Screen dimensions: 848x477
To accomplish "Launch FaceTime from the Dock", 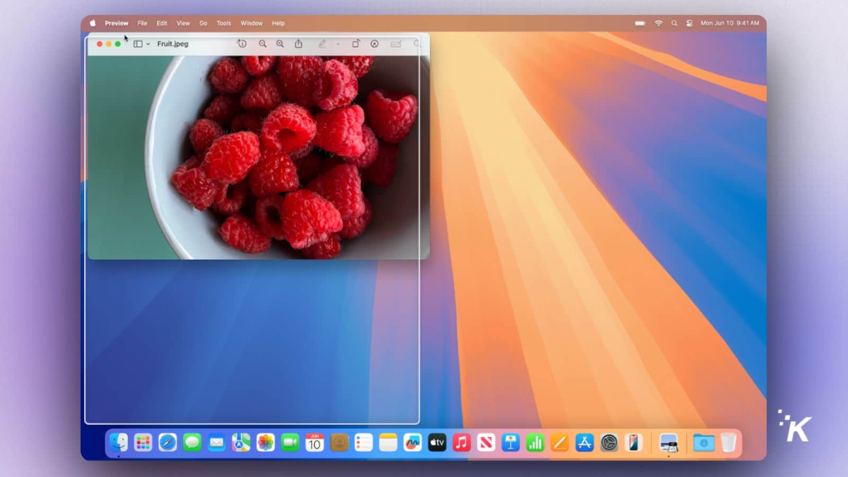I will pyautogui.click(x=290, y=443).
